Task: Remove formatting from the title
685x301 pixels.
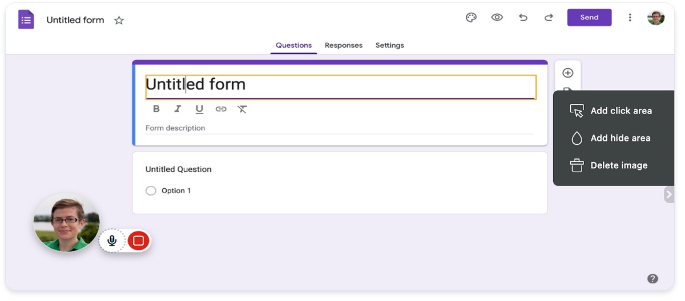Action: pyautogui.click(x=242, y=109)
